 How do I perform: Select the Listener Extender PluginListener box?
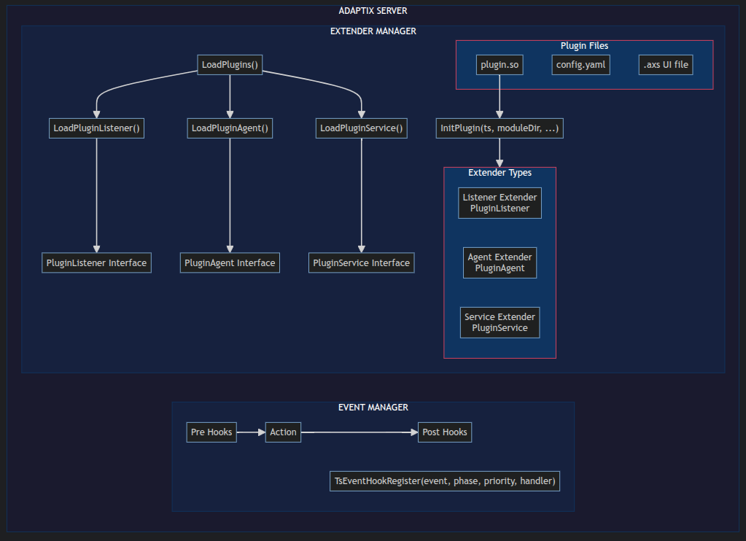coord(500,203)
